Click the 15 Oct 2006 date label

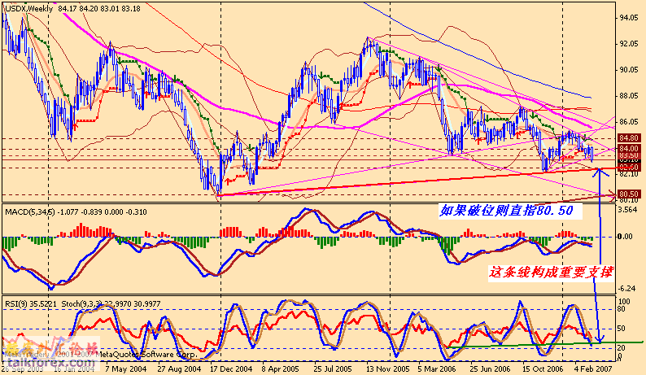[x=543, y=368]
